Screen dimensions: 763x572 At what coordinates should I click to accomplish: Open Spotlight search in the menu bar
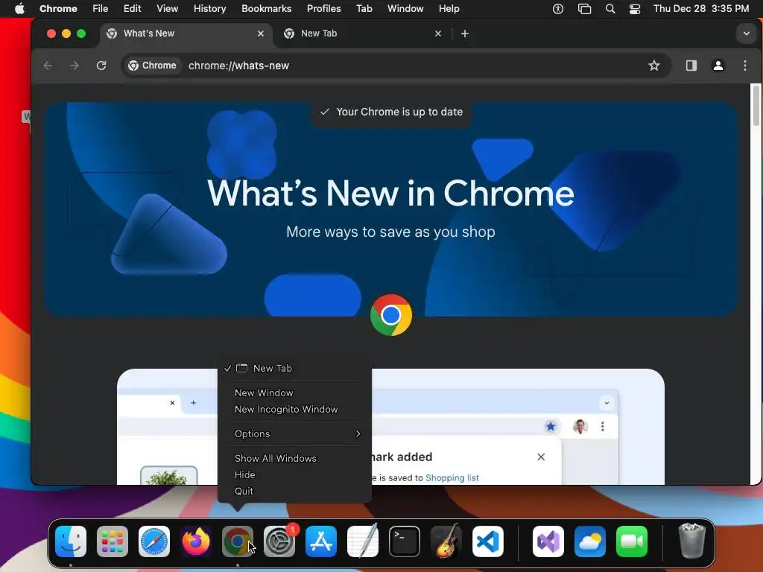click(610, 9)
